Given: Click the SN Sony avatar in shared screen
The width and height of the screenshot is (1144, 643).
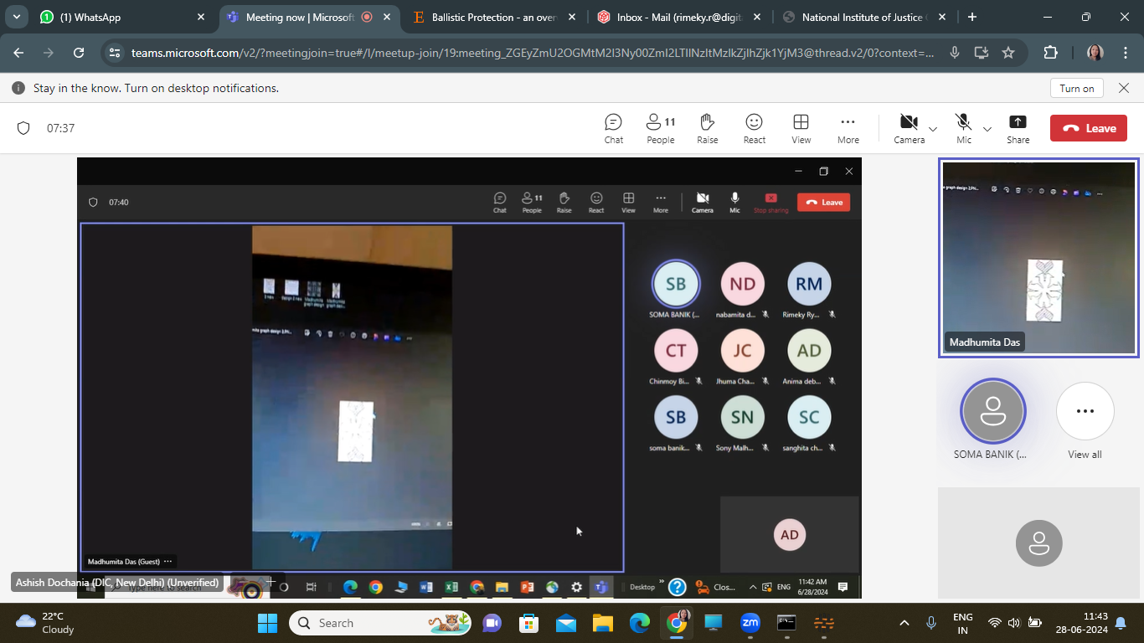Looking at the screenshot, I should (x=742, y=417).
